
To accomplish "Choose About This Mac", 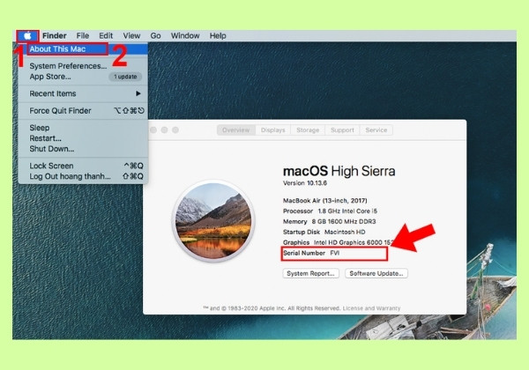I will (x=84, y=49).
